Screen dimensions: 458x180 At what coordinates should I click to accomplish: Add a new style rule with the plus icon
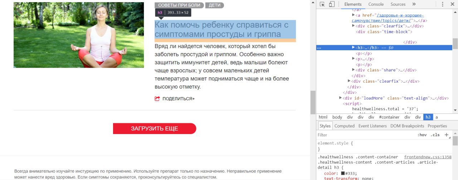click(x=446, y=135)
